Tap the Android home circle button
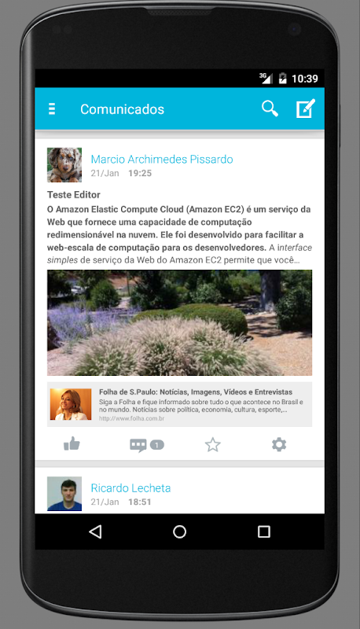Screen dimensions: 360x629 point(179,532)
